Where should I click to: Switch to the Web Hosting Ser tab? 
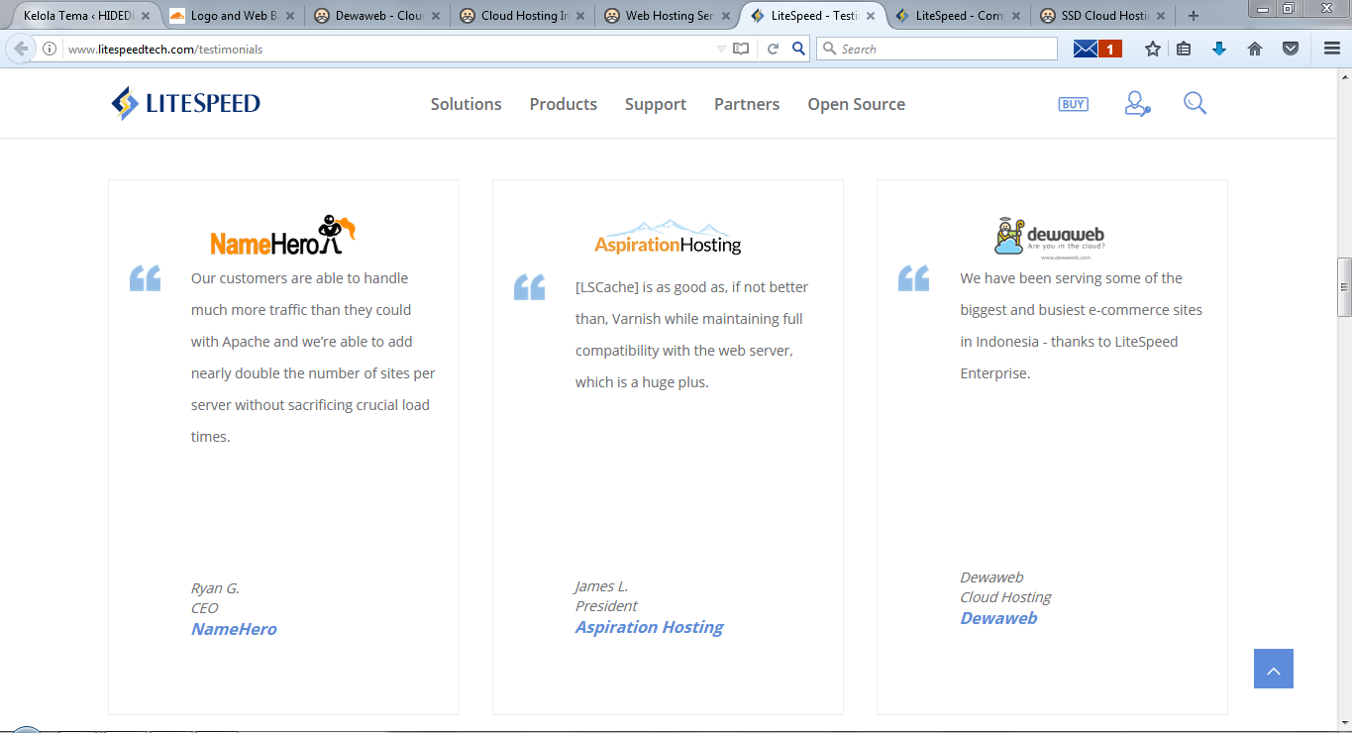coord(666,16)
